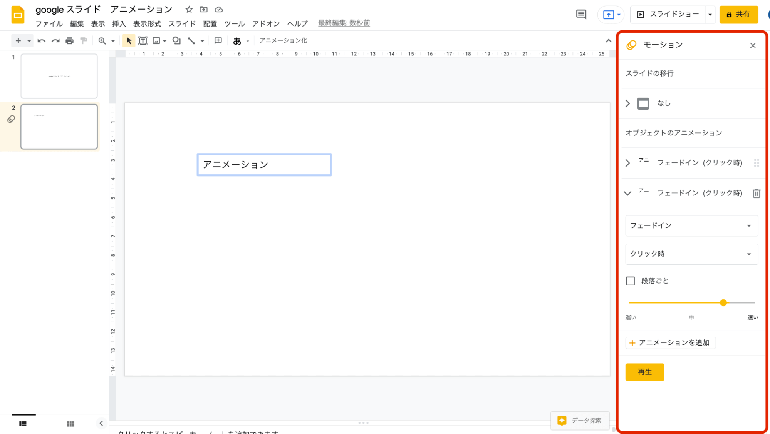
Task: Open present to meeting dropdown arrow
Action: pyautogui.click(x=619, y=15)
